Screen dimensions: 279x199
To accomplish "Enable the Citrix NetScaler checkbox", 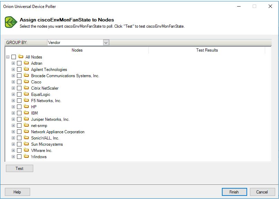I will pyautogui.click(x=19, y=88).
